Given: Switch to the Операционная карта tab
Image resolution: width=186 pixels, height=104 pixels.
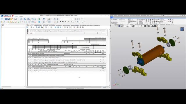Looking at the screenshot, I should tap(38, 25).
